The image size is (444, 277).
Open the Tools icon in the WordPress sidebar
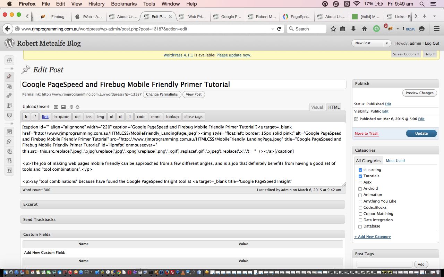[x=9, y=161]
